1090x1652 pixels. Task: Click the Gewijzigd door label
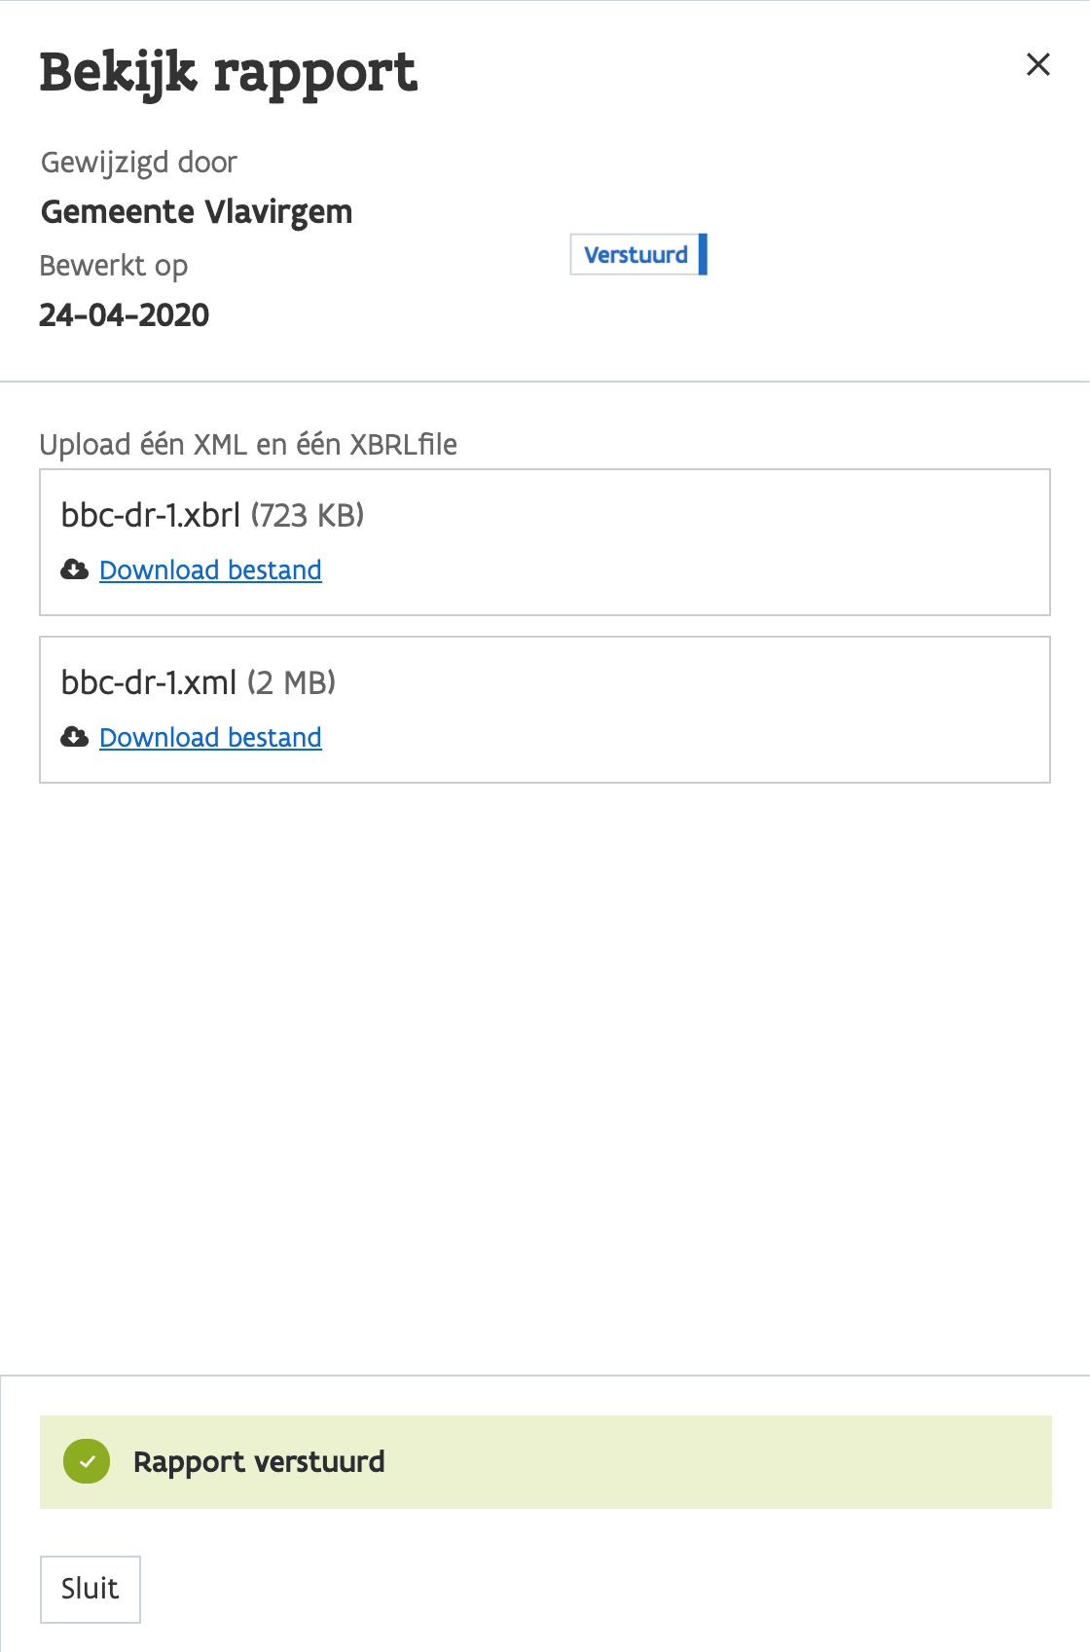pyautogui.click(x=139, y=162)
